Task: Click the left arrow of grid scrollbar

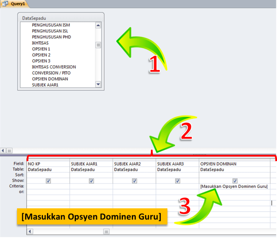Action: pyautogui.click(x=30, y=231)
